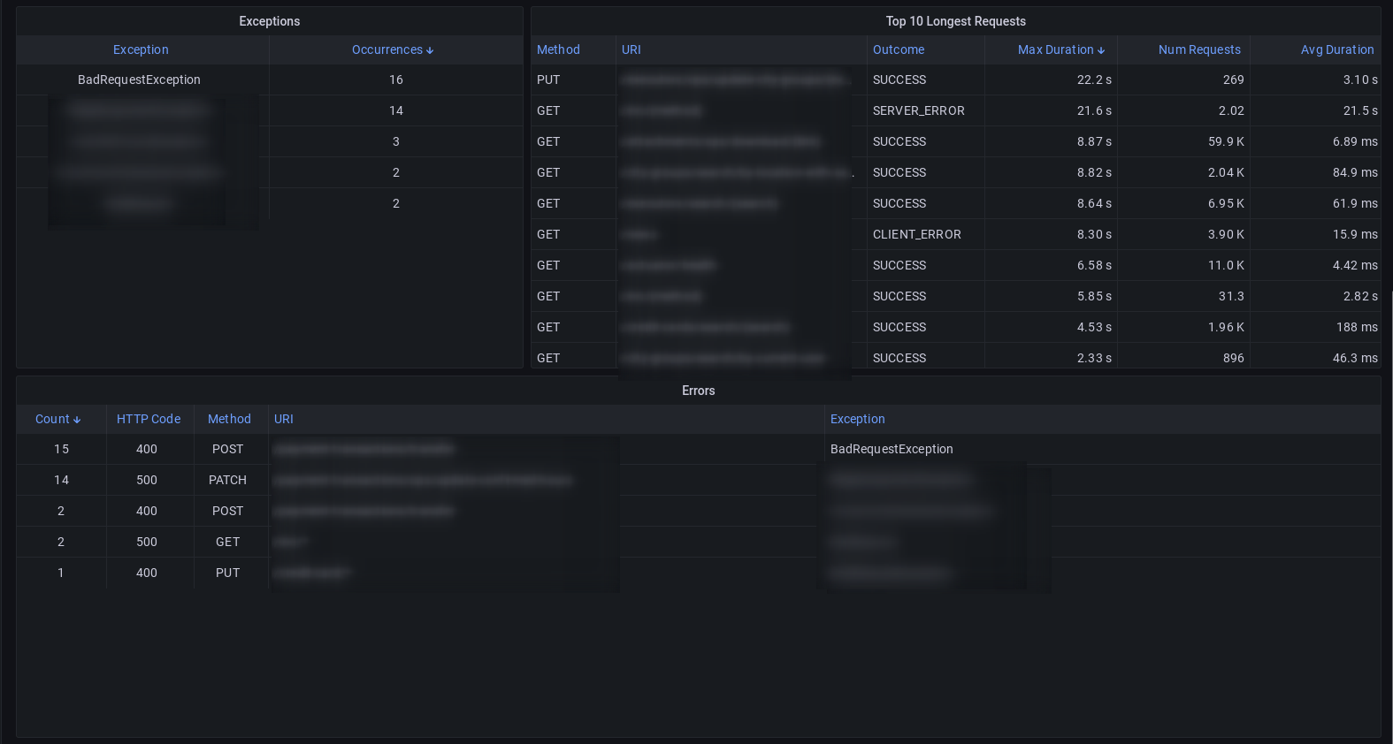The width and height of the screenshot is (1393, 744).
Task: Select the 1.96 K num requests cell
Action: coord(1226,327)
